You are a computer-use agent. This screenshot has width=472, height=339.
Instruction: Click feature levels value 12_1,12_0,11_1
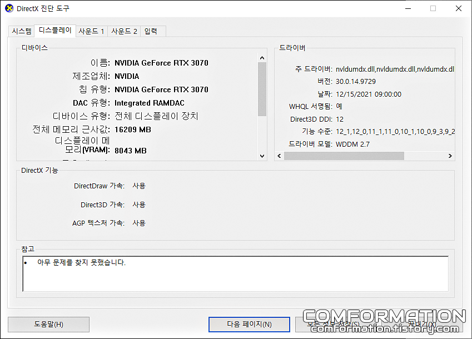point(395,132)
